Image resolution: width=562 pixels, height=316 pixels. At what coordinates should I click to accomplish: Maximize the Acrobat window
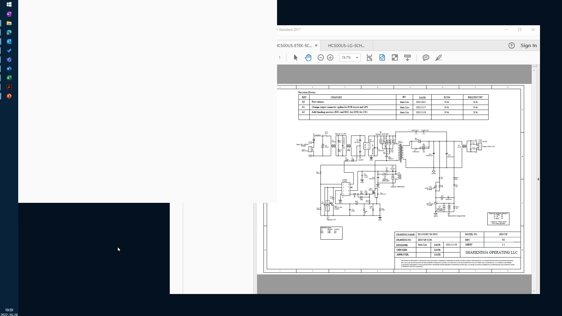pos(520,29)
